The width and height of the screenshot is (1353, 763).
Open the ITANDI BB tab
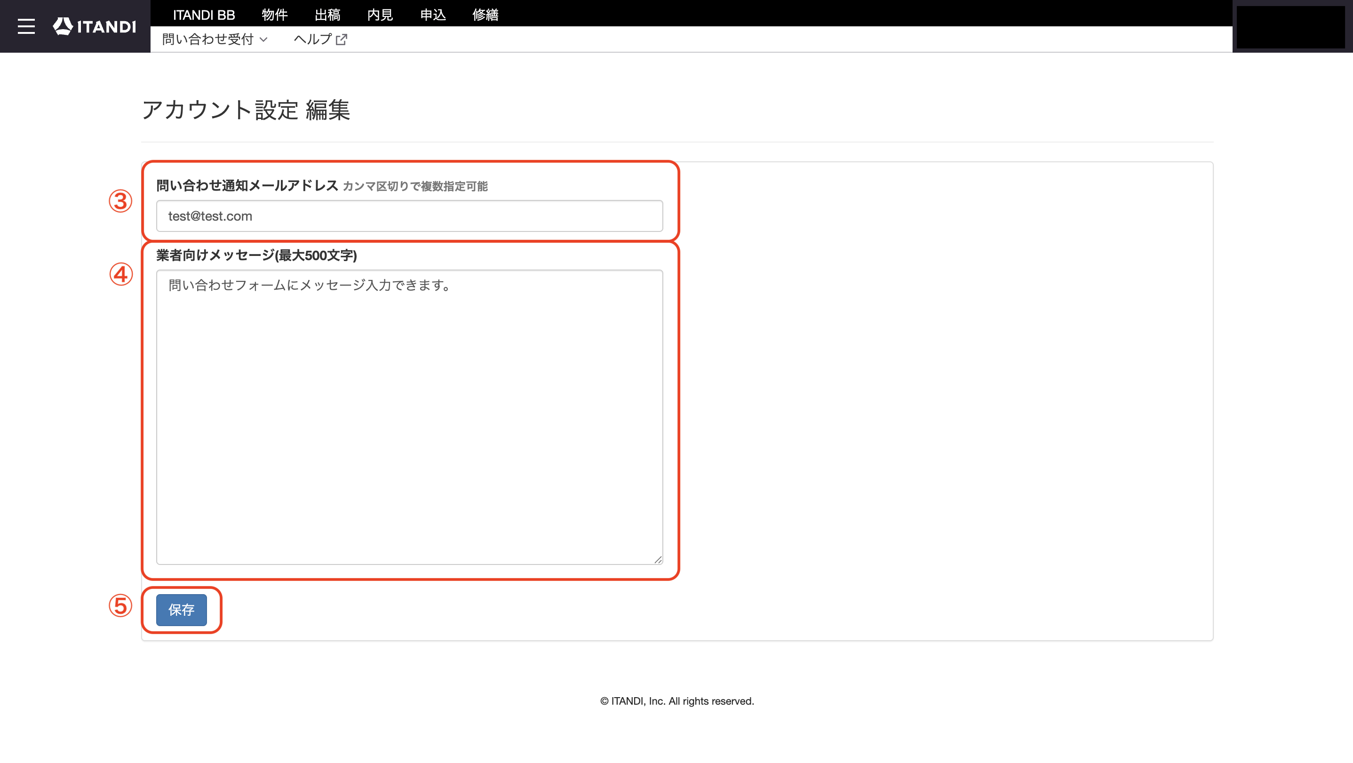204,15
